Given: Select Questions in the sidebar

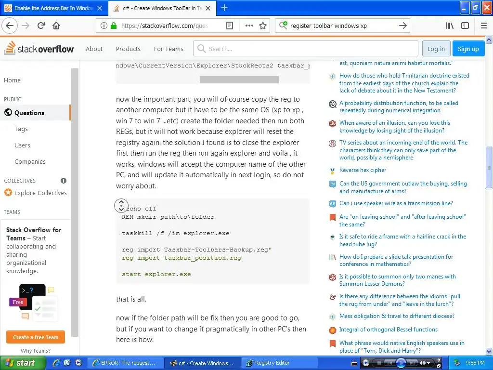Looking at the screenshot, I should tap(35, 113).
